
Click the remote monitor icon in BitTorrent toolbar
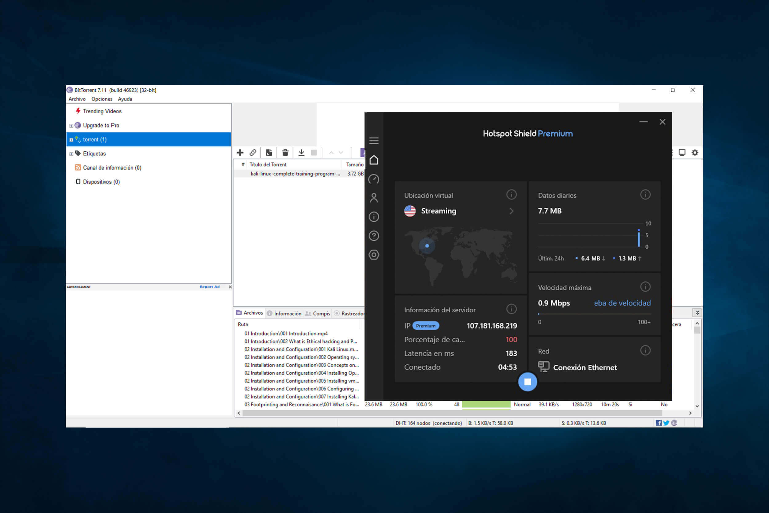tap(682, 152)
